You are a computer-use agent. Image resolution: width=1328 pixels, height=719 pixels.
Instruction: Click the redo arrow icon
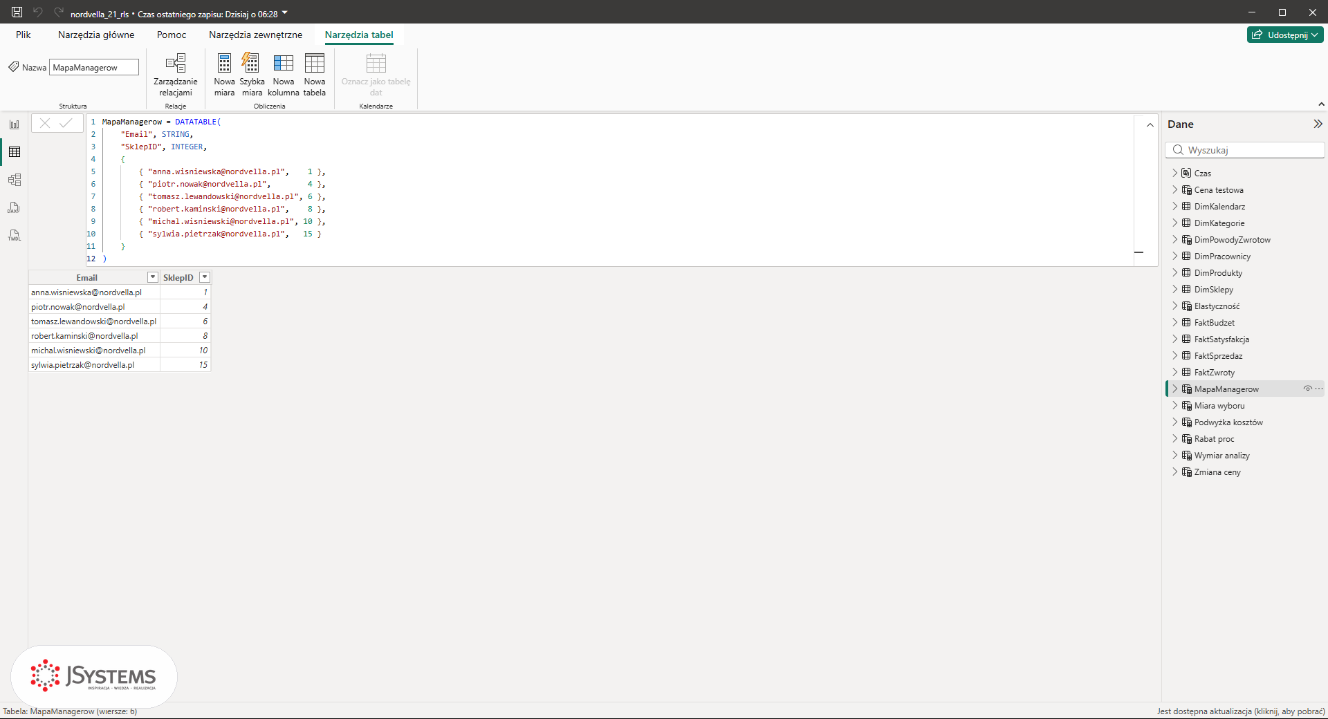[59, 12]
